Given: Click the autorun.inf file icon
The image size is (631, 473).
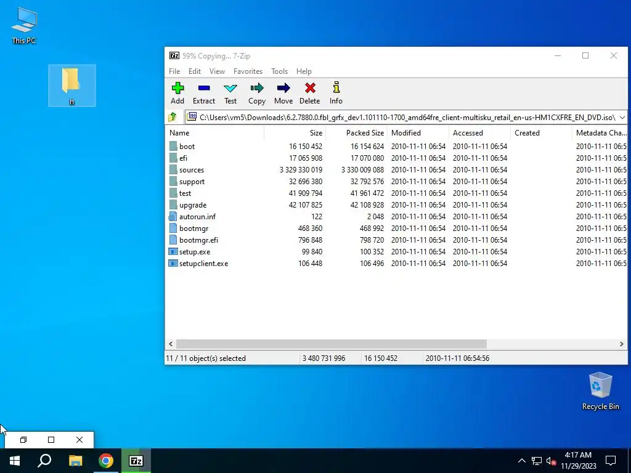Looking at the screenshot, I should click(173, 216).
